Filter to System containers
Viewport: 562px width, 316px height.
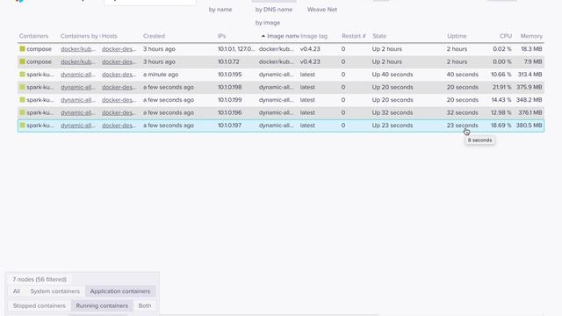pos(54,291)
